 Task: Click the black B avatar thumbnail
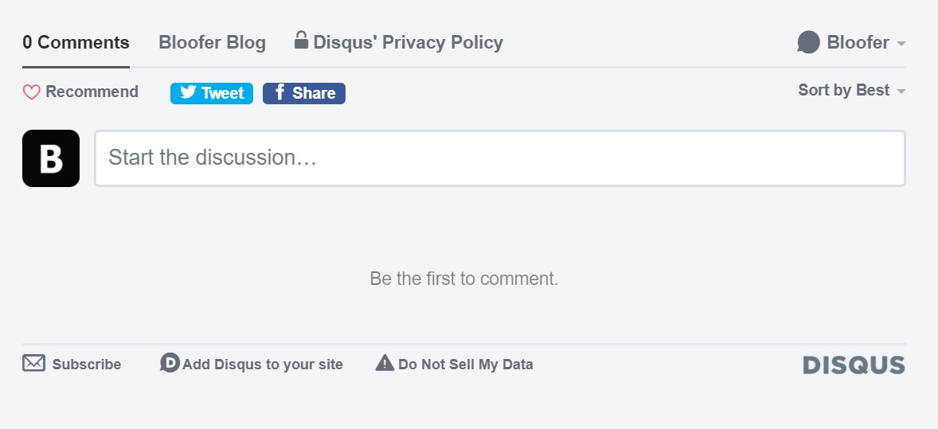click(51, 158)
